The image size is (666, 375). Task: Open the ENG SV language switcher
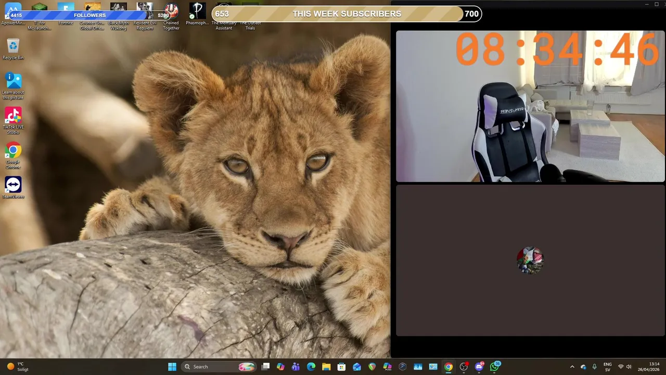pos(607,367)
